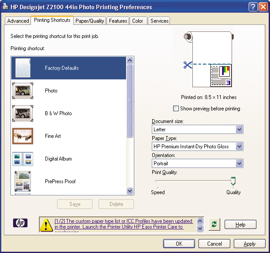Select the PrePress Proof shortcut icon
The image size is (270, 253).
pos(23,181)
